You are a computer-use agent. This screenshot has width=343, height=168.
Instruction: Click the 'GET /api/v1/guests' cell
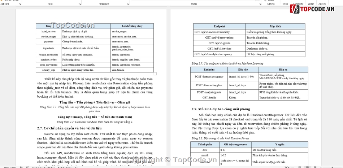click(x=219, y=43)
